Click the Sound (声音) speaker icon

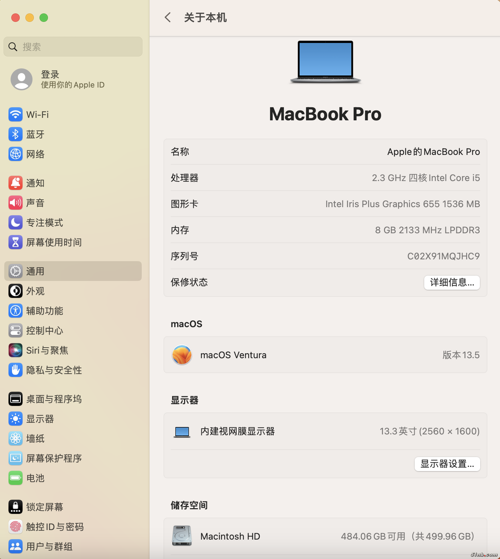[16, 203]
